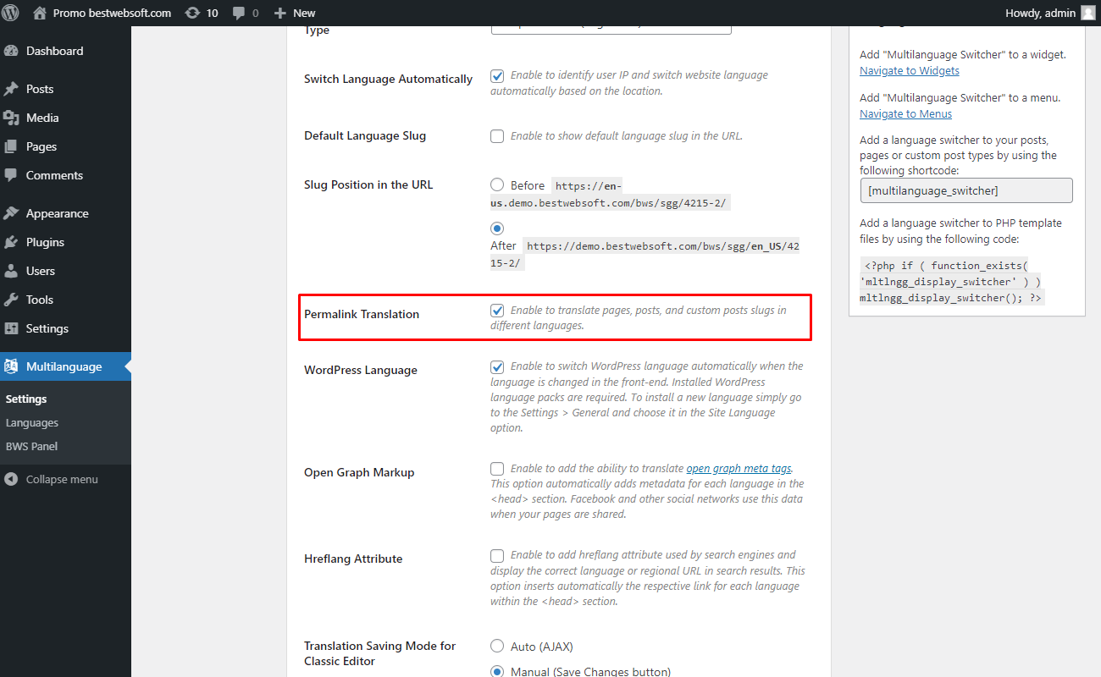Open Tools menu item
This screenshot has width=1101, height=677.
click(65, 300)
